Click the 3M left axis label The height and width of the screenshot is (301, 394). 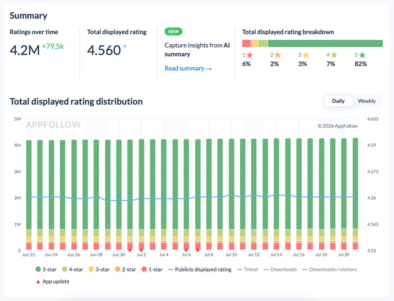(17, 172)
